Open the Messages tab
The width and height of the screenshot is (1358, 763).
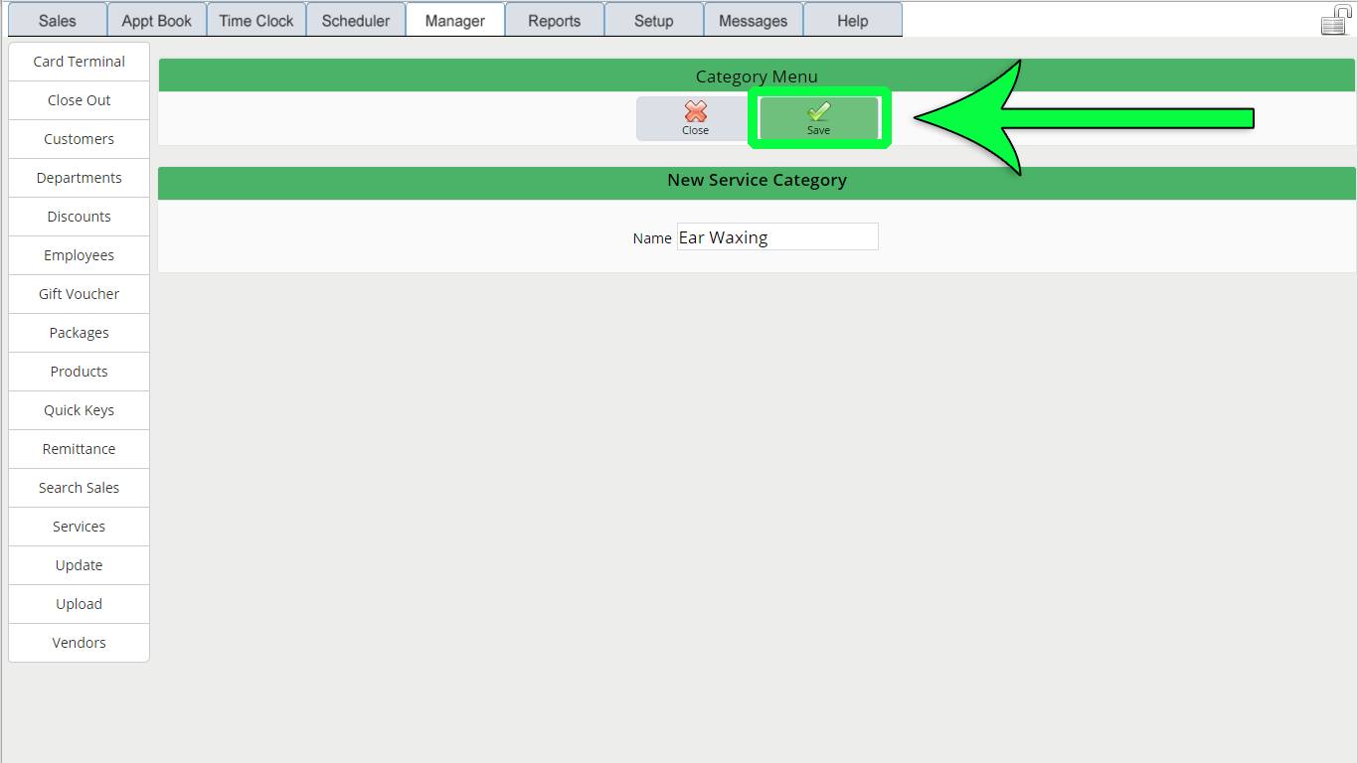pos(754,20)
